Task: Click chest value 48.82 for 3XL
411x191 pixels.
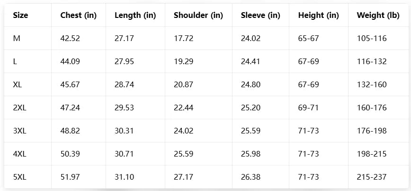Action: (x=70, y=131)
